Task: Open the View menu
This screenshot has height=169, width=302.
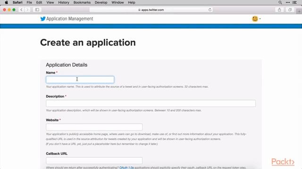Action: coord(50,2)
